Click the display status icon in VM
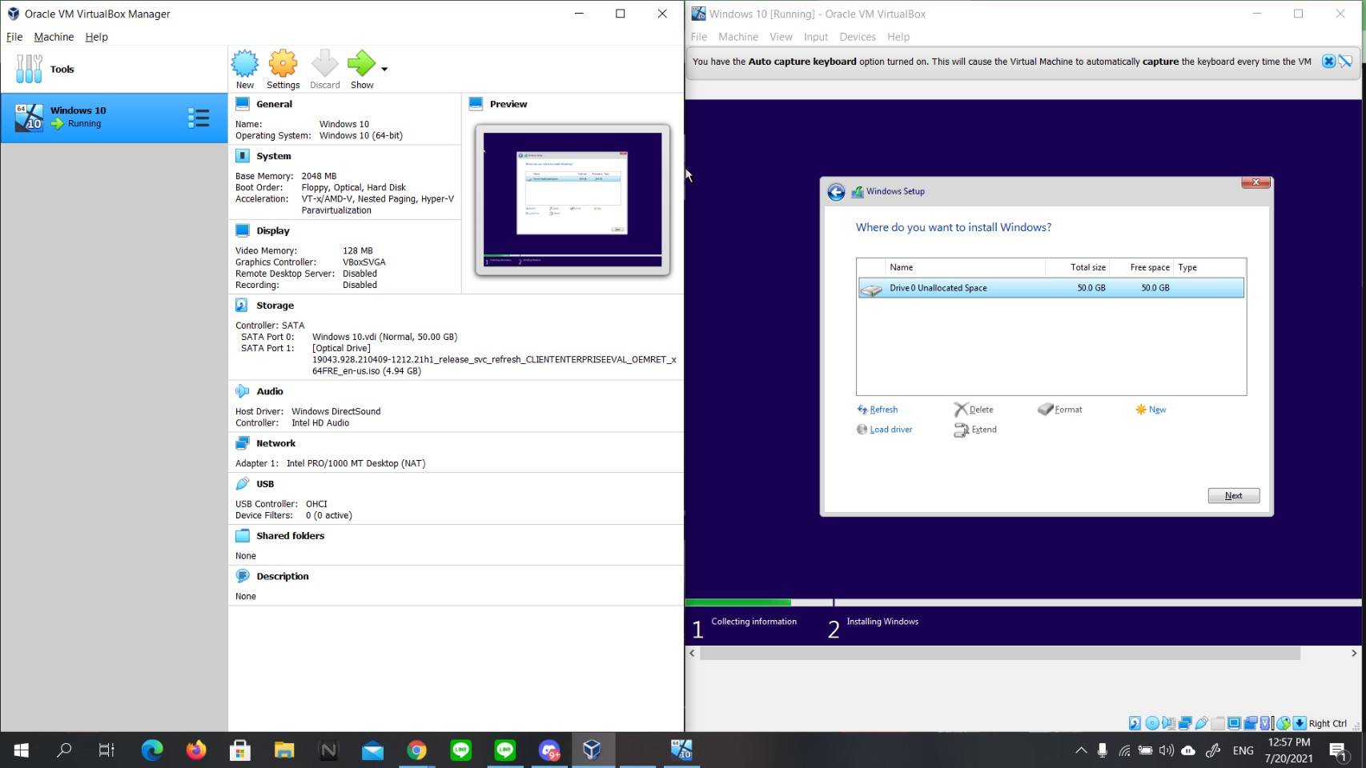 (x=1234, y=723)
